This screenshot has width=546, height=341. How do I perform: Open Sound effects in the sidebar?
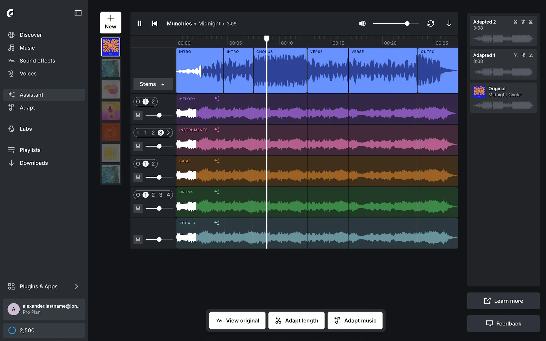[37, 61]
